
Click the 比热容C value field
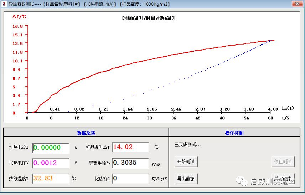(x=130, y=179)
